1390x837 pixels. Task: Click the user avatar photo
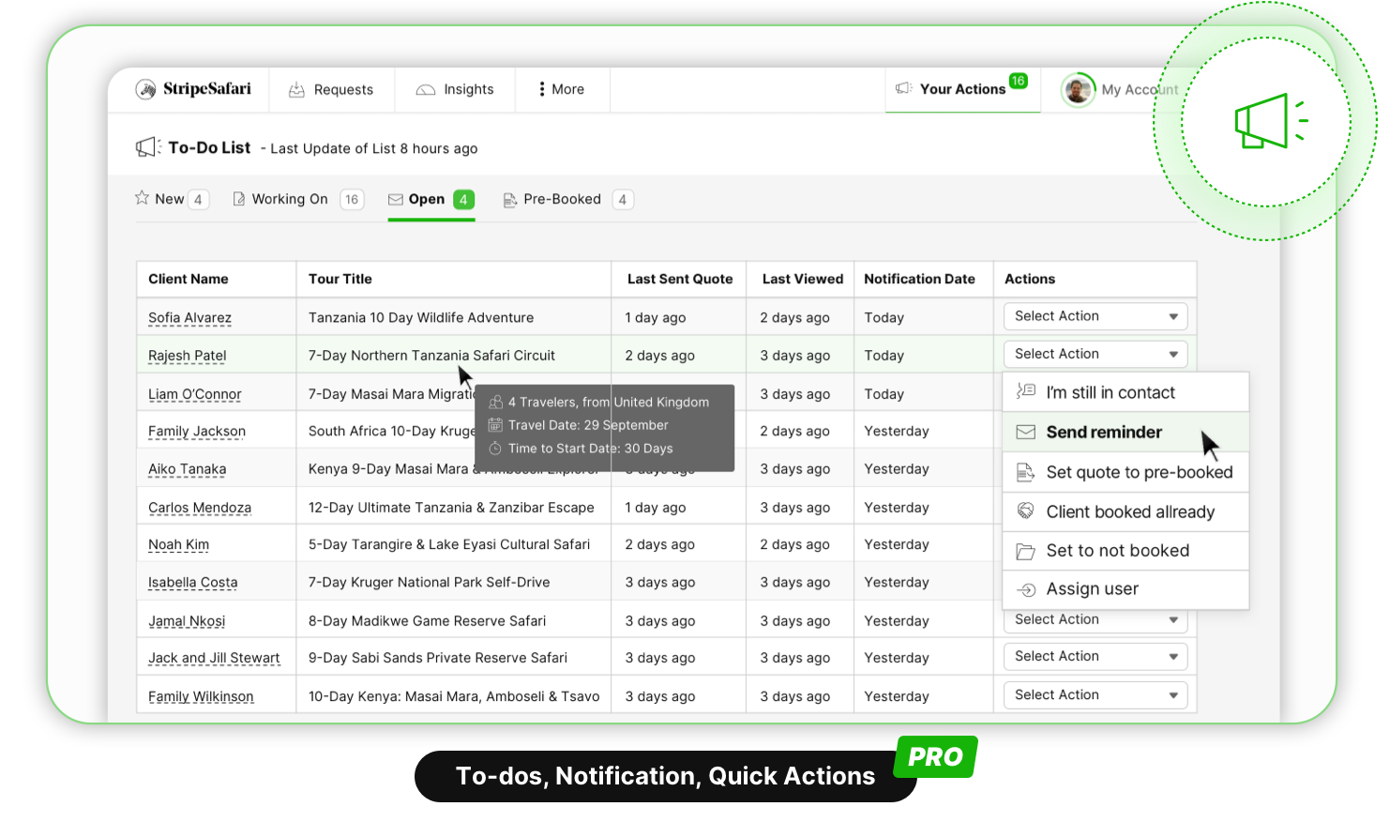[x=1078, y=90]
